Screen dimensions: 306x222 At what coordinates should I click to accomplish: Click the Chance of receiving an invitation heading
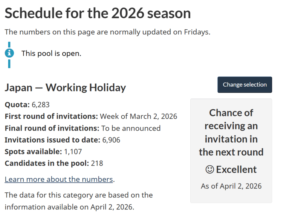click(231, 132)
